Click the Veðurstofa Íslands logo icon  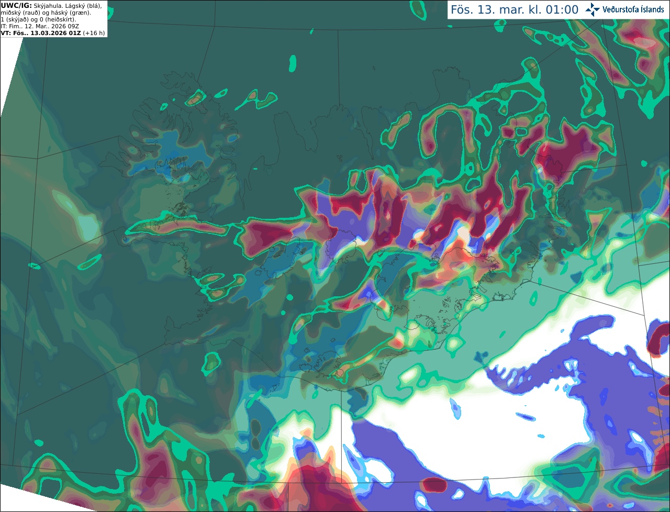click(x=593, y=9)
